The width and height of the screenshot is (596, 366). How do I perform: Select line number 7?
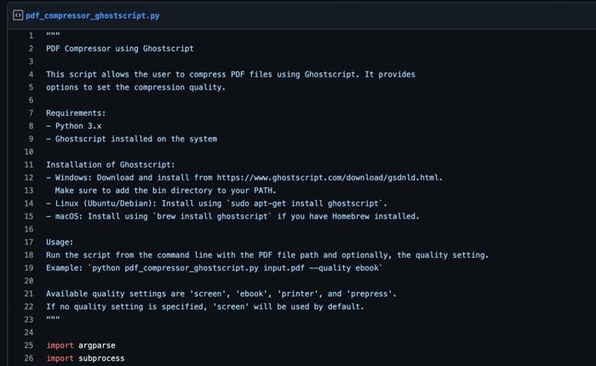click(x=31, y=113)
